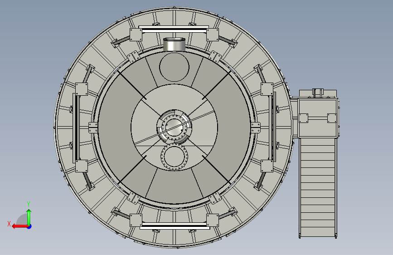This screenshot has height=255, width=393.
Task: Select the large plain circle under the nozzle
Action: click(174, 67)
